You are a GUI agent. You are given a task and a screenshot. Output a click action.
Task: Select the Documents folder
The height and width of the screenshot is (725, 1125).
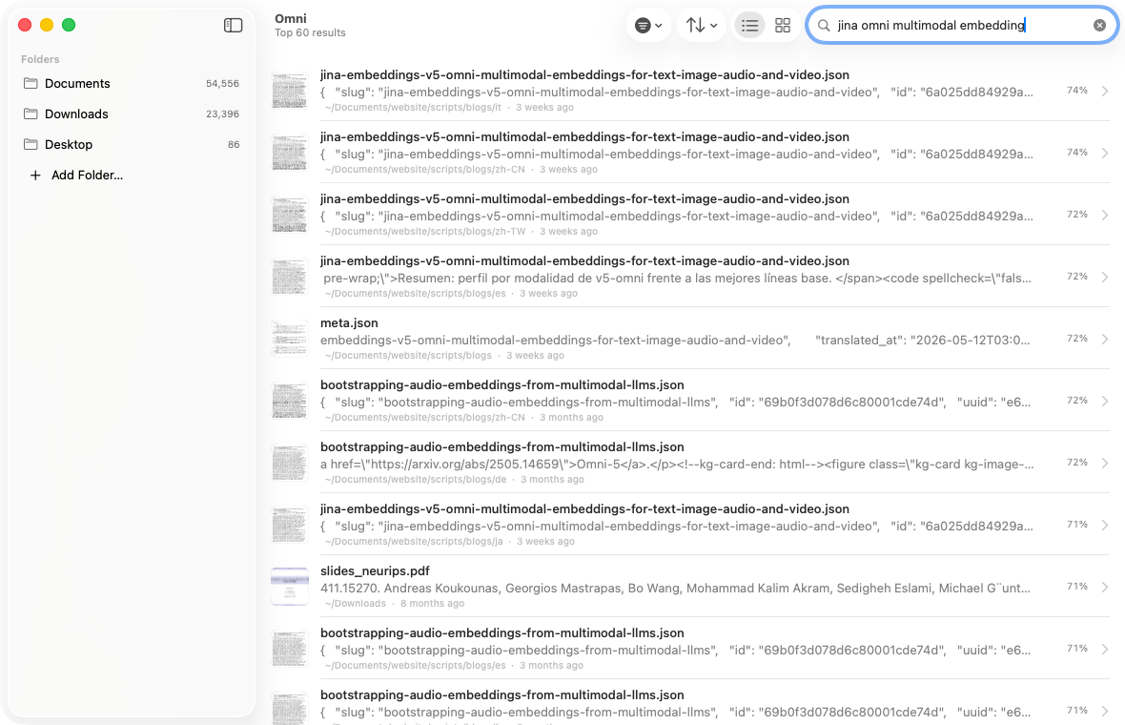pyautogui.click(x=132, y=83)
